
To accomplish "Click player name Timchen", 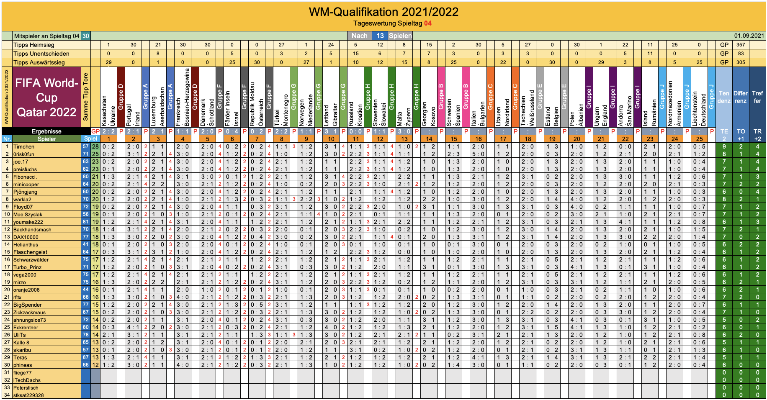I will (x=24, y=146).
